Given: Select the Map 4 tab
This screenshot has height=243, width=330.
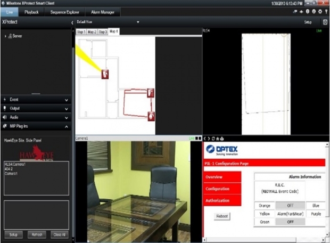Looking at the screenshot, I should [114, 31].
